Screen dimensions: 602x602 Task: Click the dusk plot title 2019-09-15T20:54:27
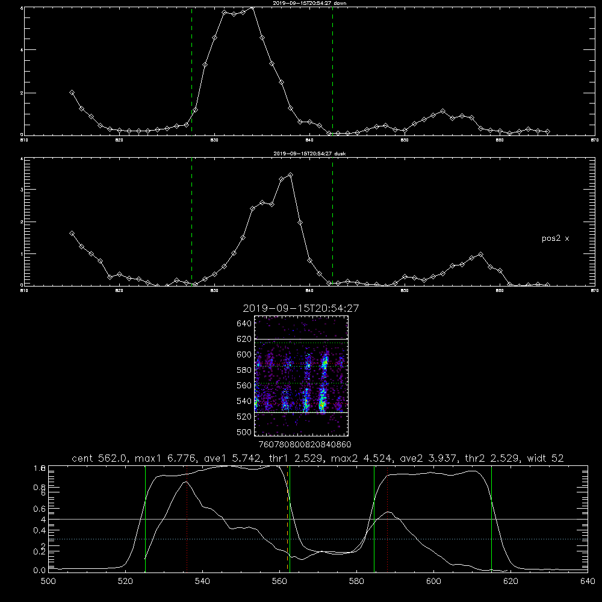[x=309, y=154]
